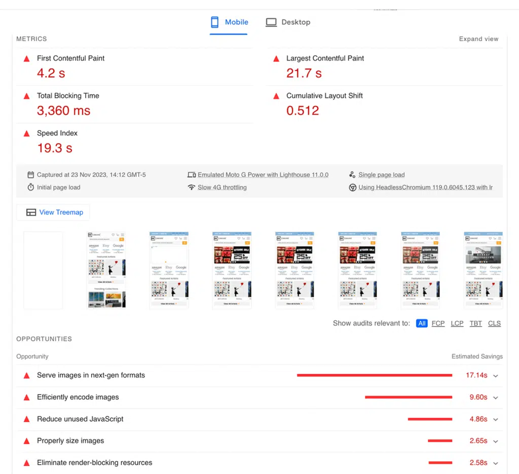Switch to the Desktop tab
Image resolution: width=519 pixels, height=474 pixels.
point(288,22)
